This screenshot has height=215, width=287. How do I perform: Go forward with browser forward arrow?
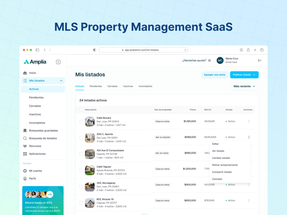(x=50, y=50)
